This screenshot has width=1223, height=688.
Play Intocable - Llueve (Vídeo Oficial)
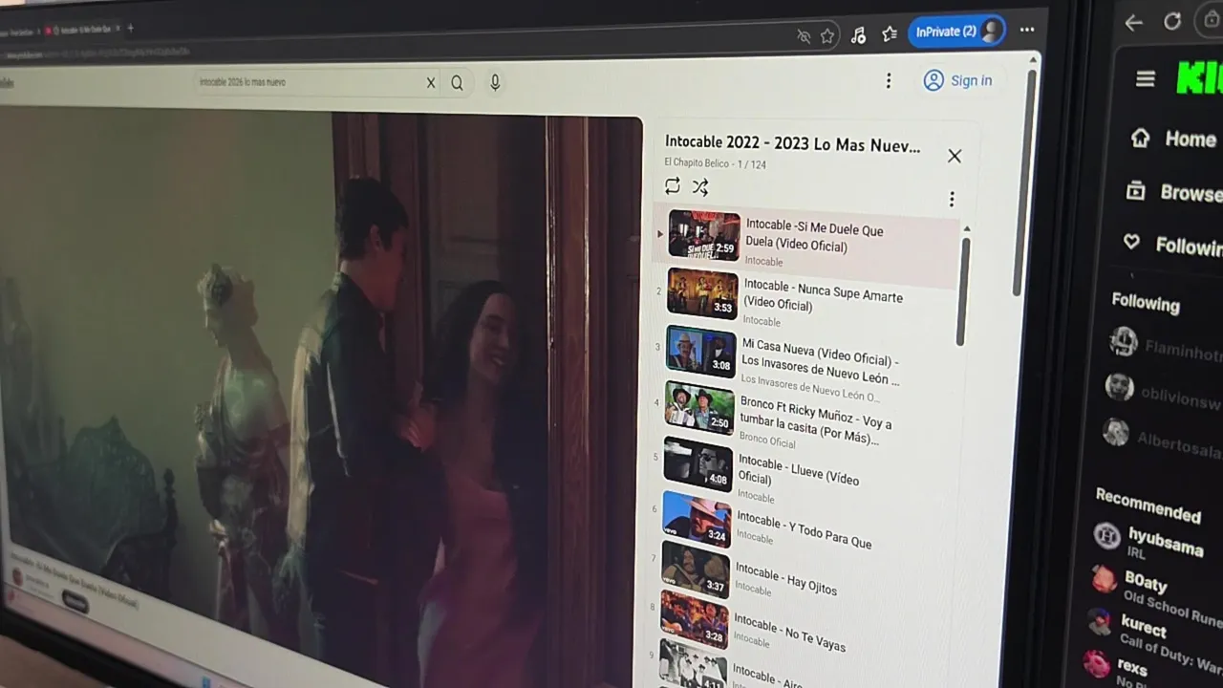[799, 470]
